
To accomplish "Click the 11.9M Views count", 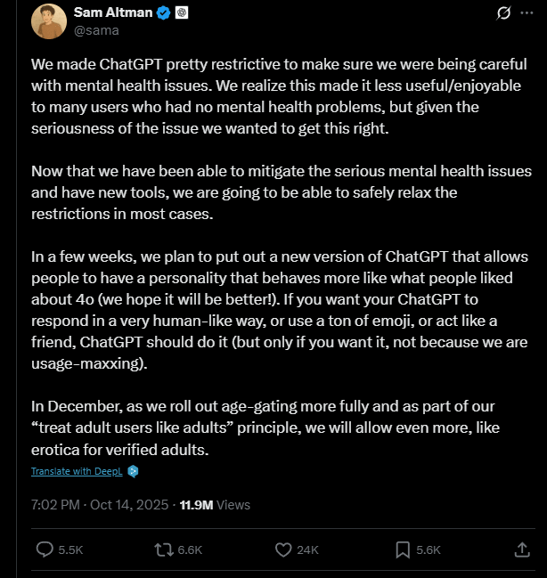I will click(215, 504).
